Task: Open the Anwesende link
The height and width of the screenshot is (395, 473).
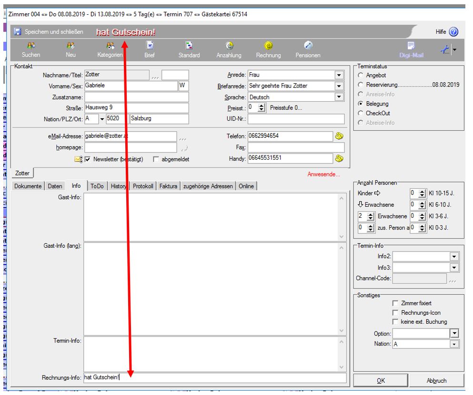Action: pyautogui.click(x=324, y=174)
